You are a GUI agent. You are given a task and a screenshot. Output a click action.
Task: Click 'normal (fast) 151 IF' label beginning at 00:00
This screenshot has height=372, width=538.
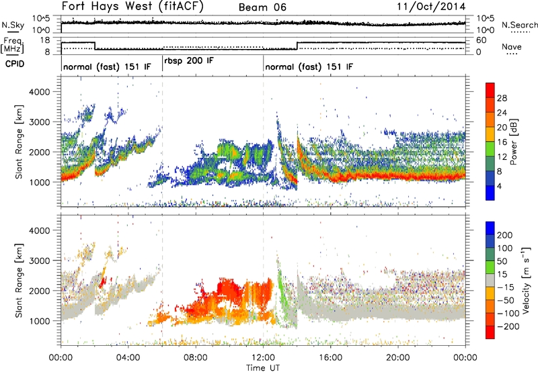[x=107, y=66]
